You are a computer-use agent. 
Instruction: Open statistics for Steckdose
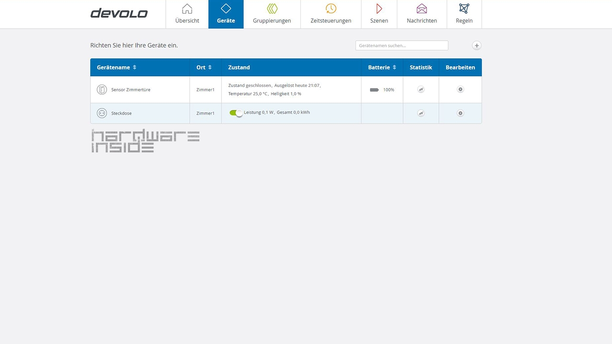[421, 113]
